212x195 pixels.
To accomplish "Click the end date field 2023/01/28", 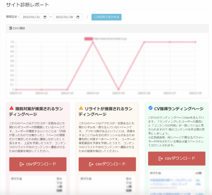I will (65, 17).
